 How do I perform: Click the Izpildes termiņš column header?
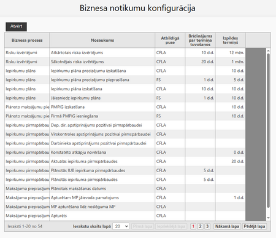point(231,40)
